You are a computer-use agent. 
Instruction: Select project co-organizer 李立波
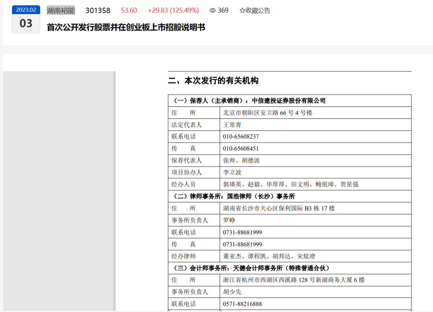tap(232, 172)
